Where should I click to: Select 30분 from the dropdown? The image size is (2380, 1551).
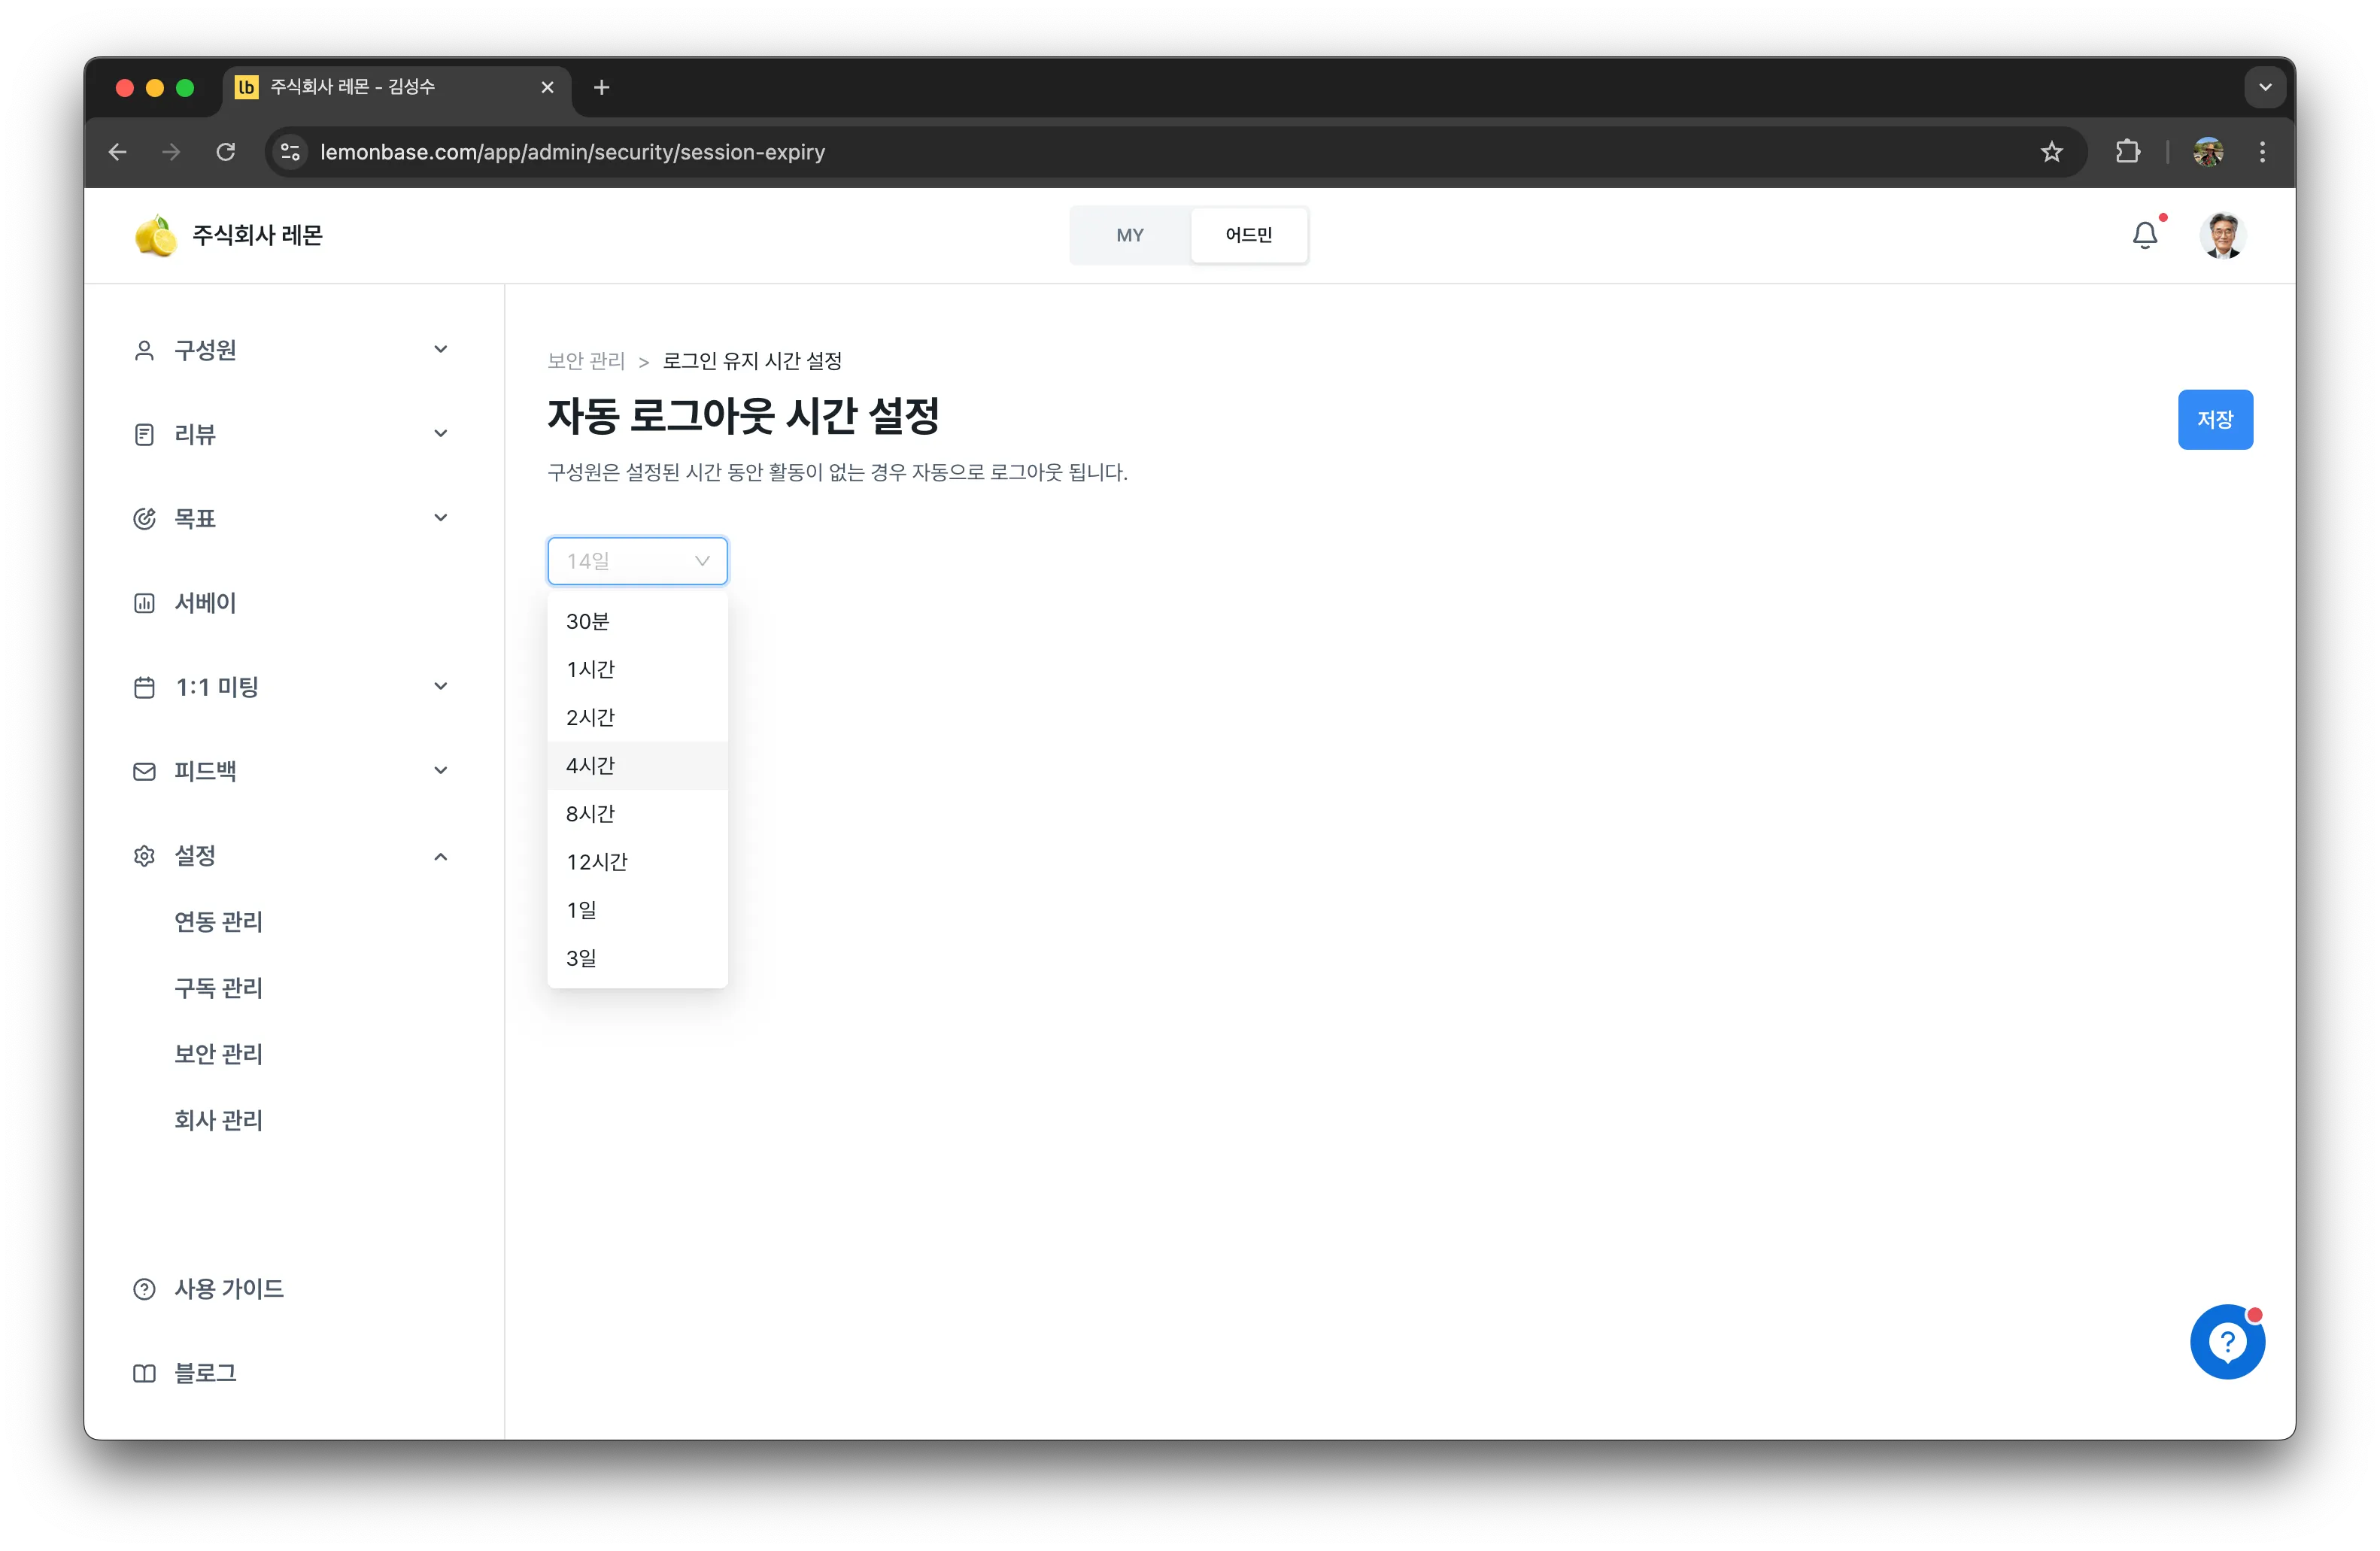point(637,622)
